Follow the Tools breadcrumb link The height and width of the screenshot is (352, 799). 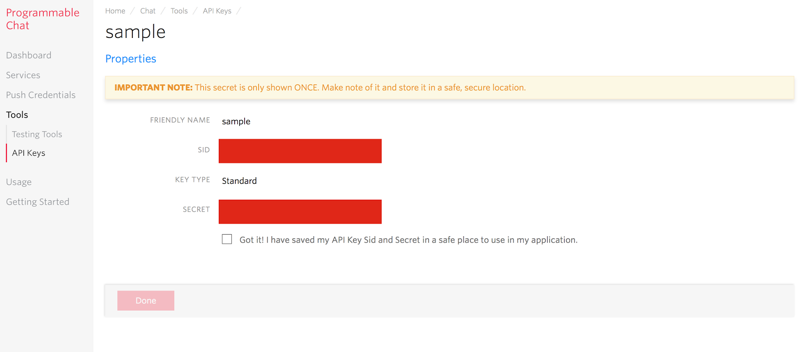179,11
